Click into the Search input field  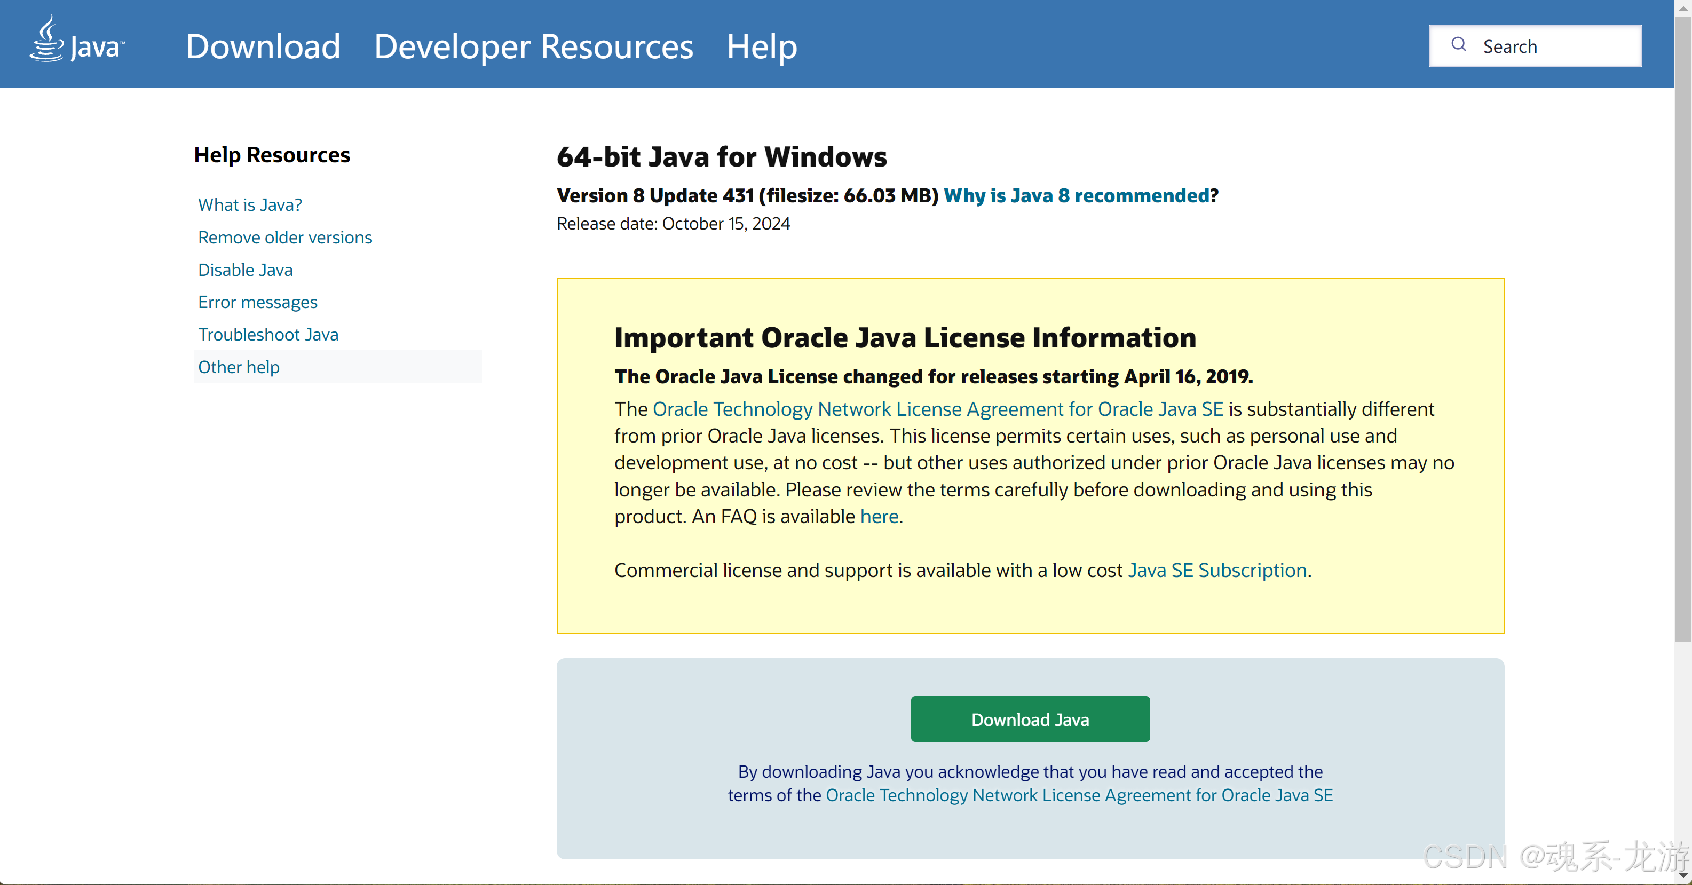tap(1555, 46)
